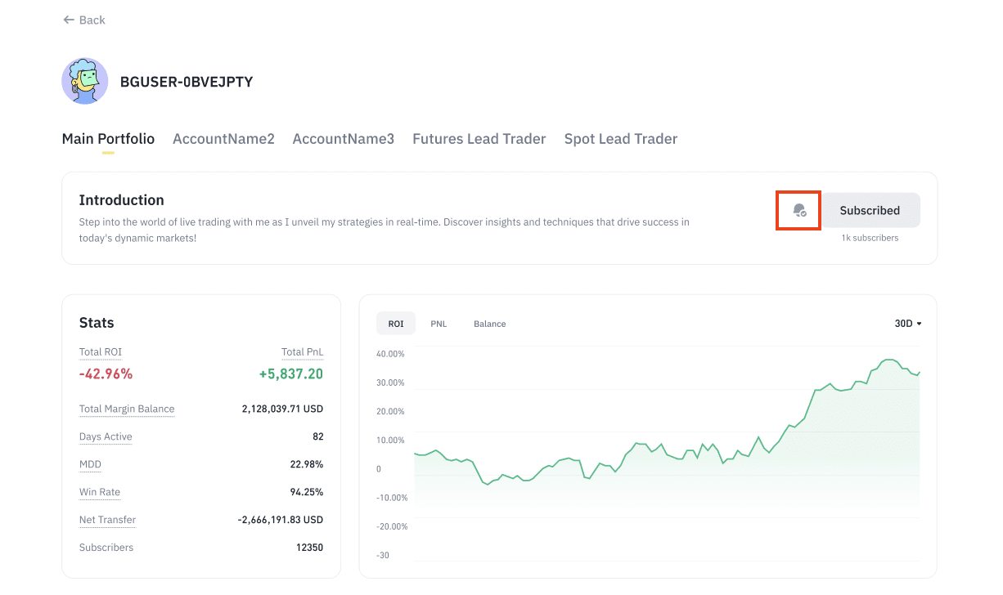
Task: Switch the chart to Balance
Action: 489,324
